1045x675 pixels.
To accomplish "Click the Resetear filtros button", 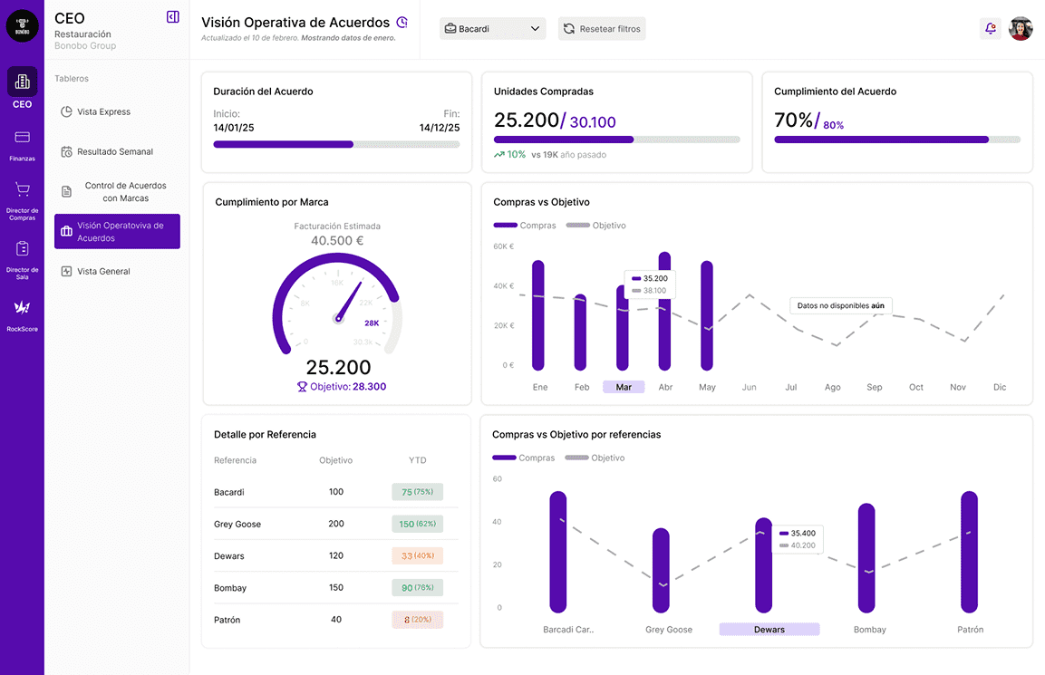I will (602, 29).
